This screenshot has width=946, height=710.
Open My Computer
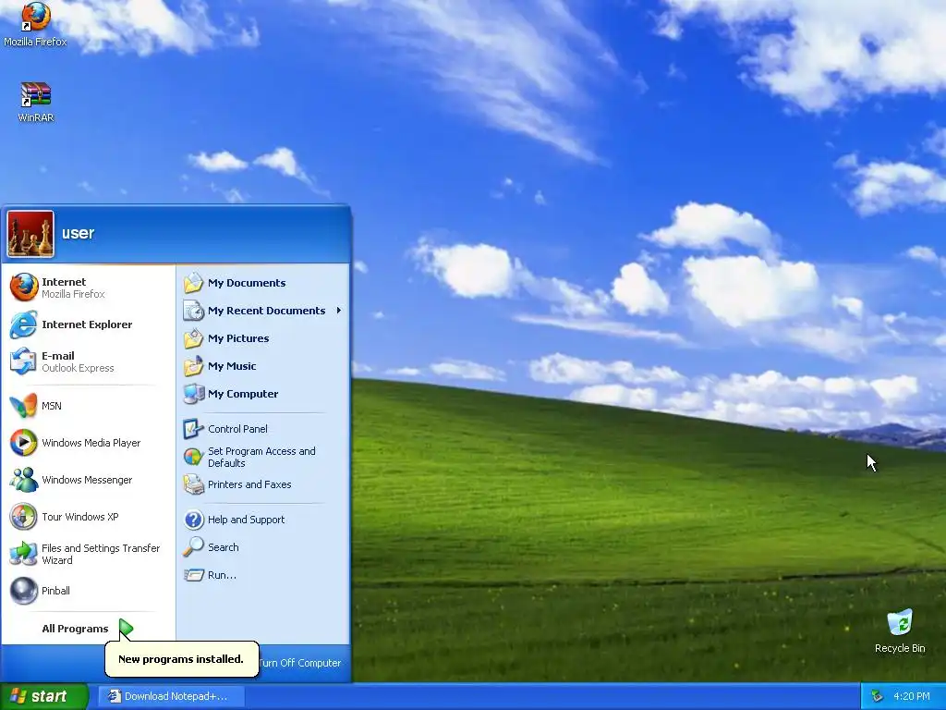click(263, 394)
